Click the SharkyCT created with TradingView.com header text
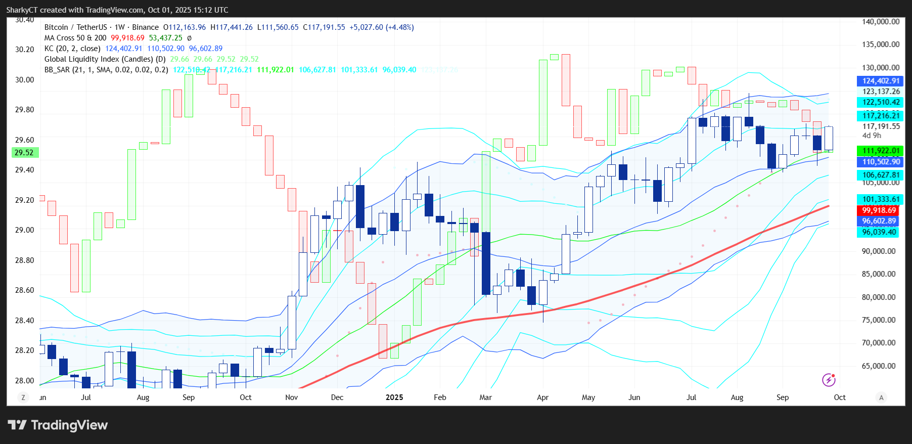The image size is (912, 444). (117, 10)
